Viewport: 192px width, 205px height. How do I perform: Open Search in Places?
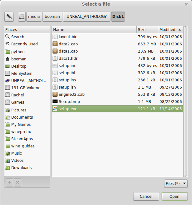pyautogui.click(x=27, y=37)
